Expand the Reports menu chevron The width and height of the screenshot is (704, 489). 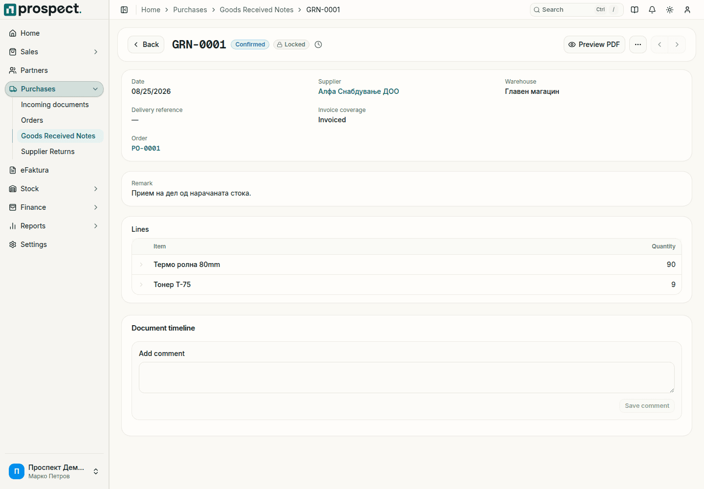[x=96, y=226]
